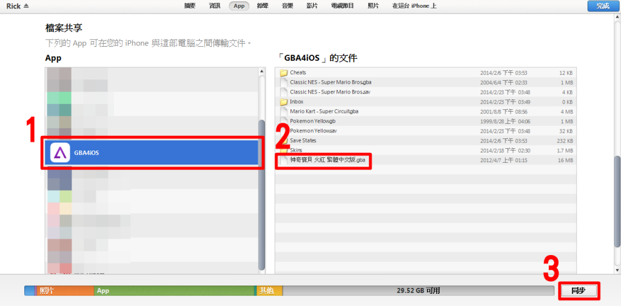Click the 檔案共享 heading

coord(63,28)
